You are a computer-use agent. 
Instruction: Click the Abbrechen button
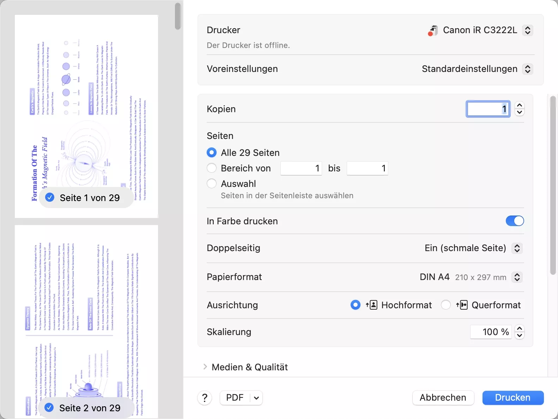click(443, 398)
